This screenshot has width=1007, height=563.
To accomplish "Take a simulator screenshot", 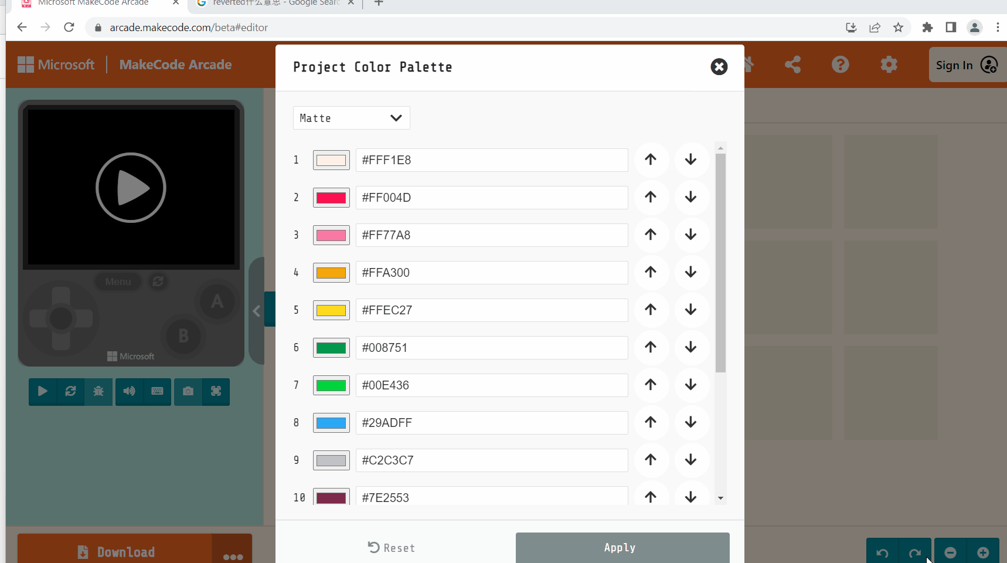I will click(188, 392).
